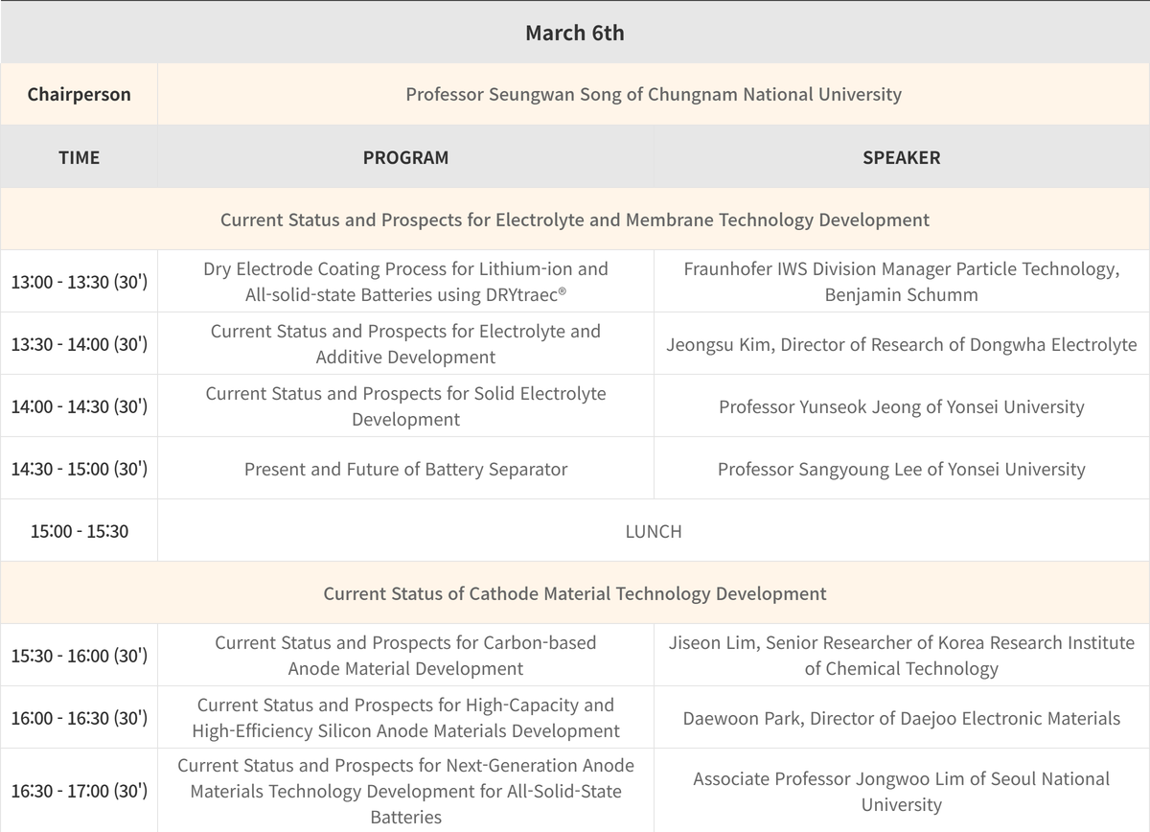Click the LUNCH row
This screenshot has height=832, width=1150.
coord(653,531)
